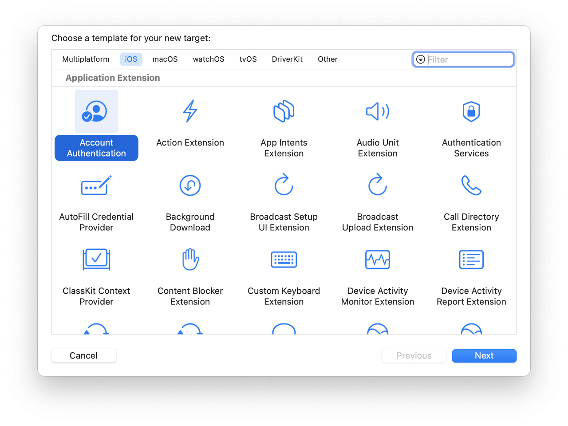Select the Content Blocker Extension hand icon
This screenshot has height=426, width=568.
coord(190,259)
